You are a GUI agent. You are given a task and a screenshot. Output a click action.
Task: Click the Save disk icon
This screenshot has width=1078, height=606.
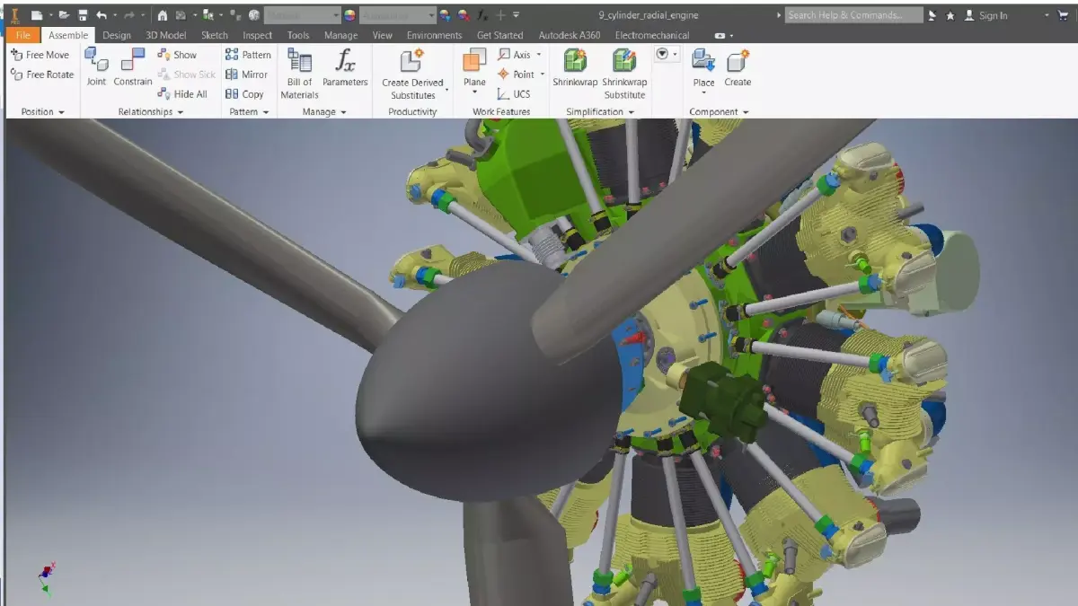click(83, 15)
